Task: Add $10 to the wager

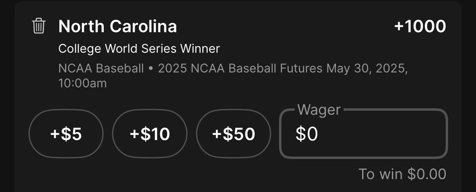Action: [150, 134]
